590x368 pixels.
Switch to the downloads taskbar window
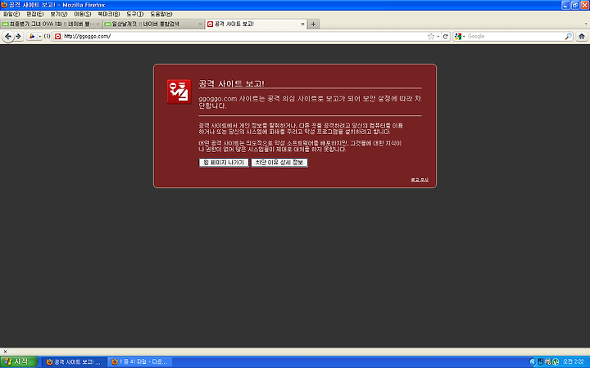coord(139,362)
